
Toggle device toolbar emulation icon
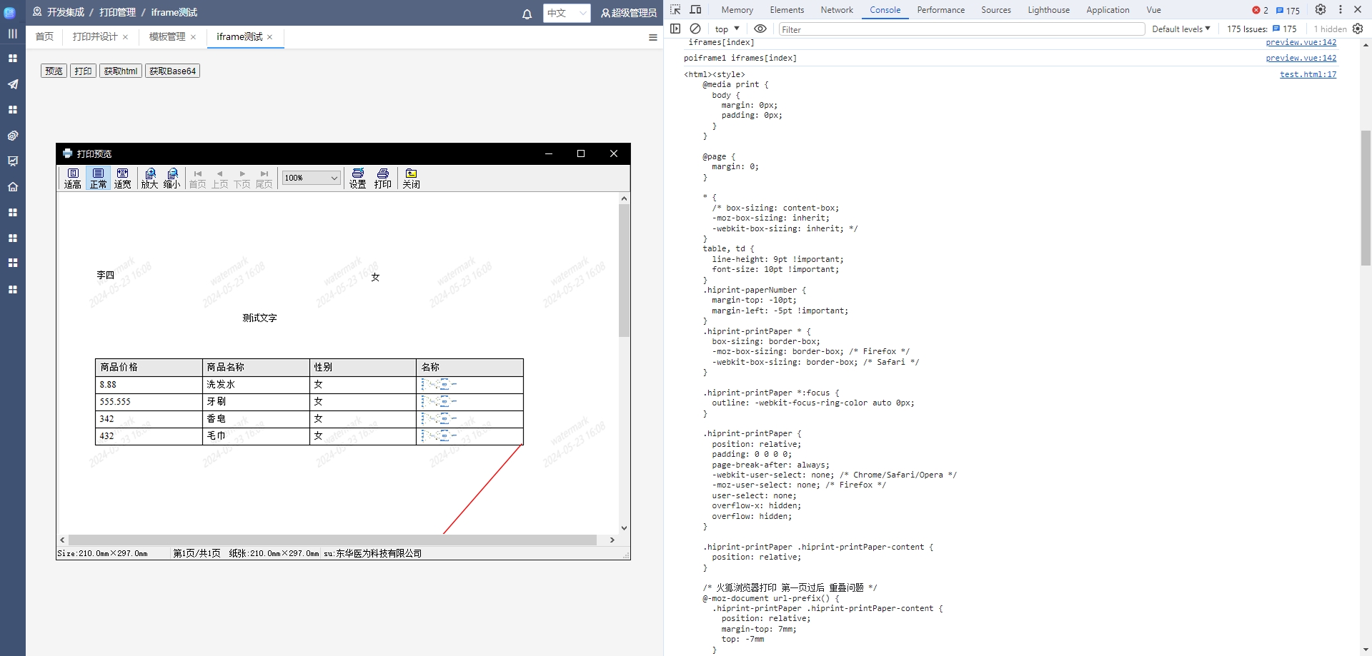[695, 9]
